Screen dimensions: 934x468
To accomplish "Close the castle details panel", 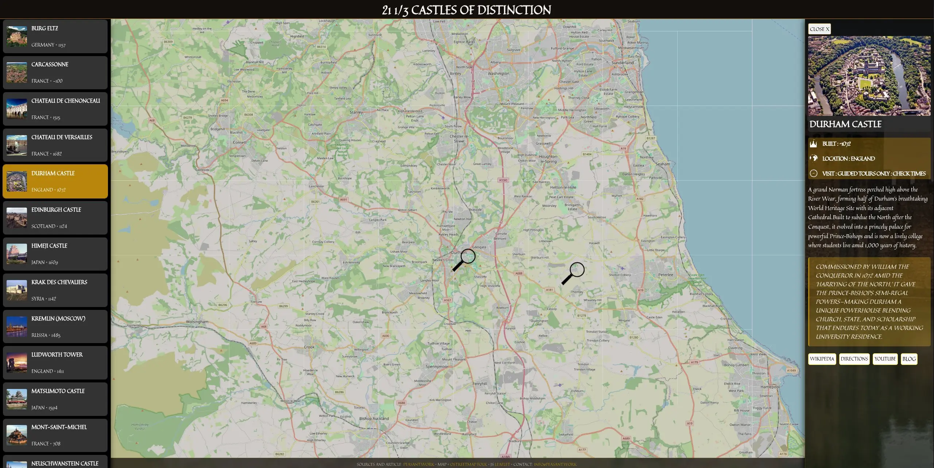I will pos(819,29).
